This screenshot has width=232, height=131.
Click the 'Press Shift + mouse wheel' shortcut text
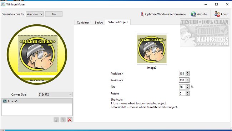coord(144,107)
